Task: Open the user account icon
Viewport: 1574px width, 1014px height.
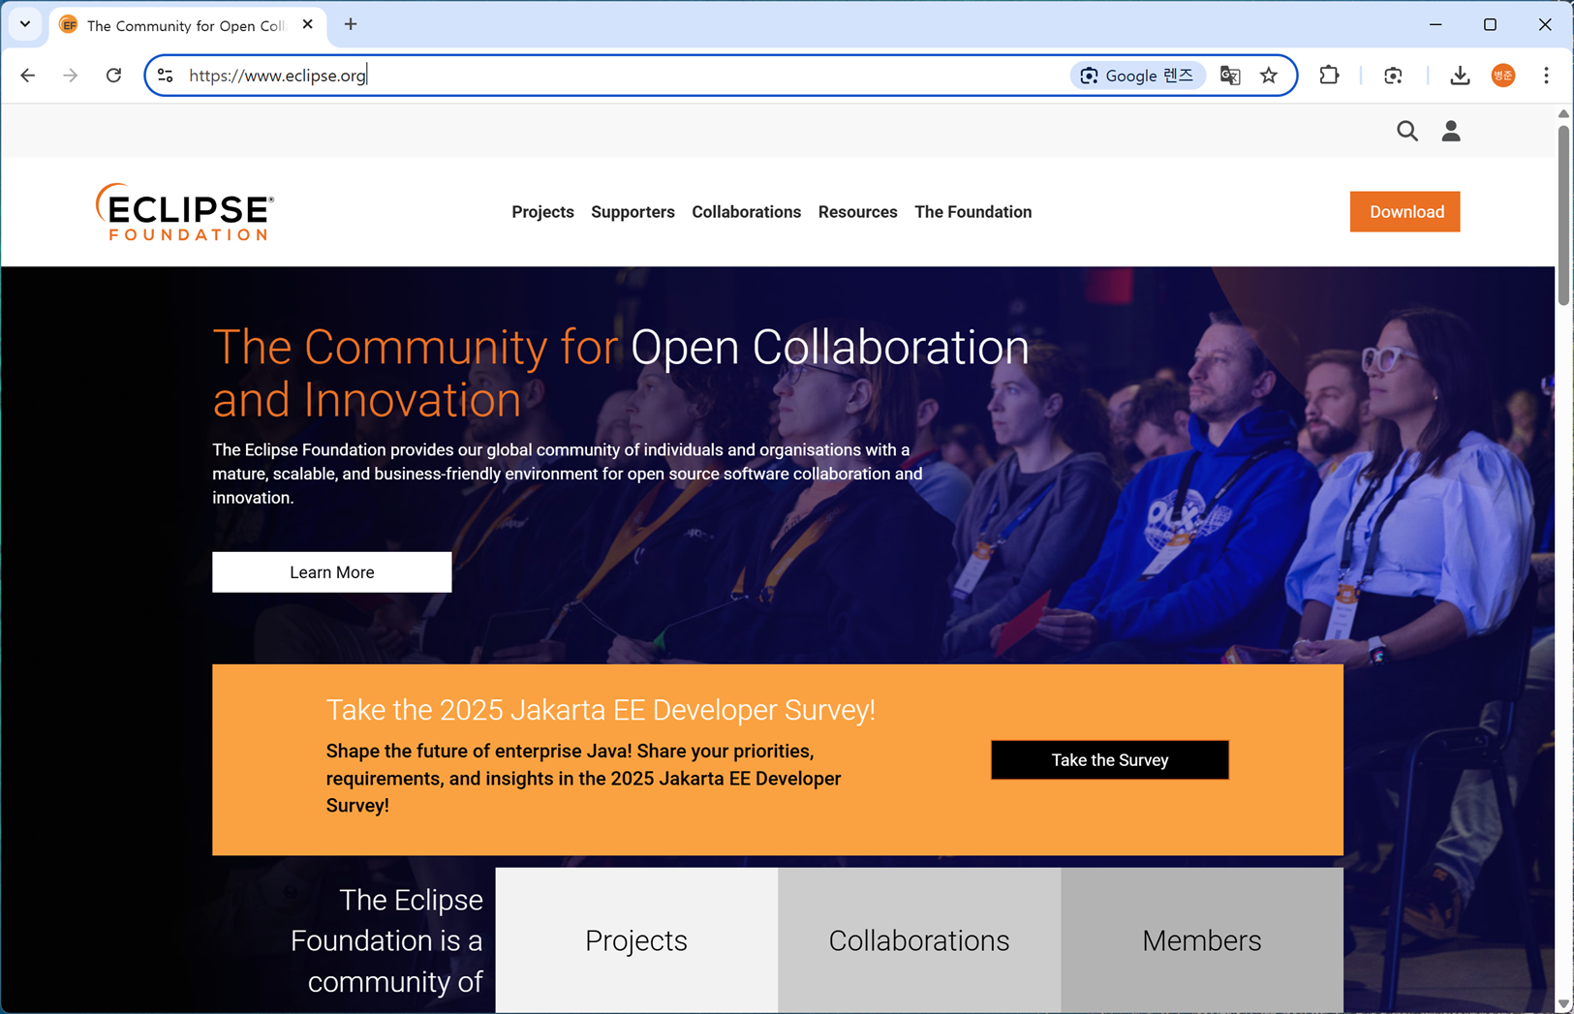Action: (x=1451, y=131)
